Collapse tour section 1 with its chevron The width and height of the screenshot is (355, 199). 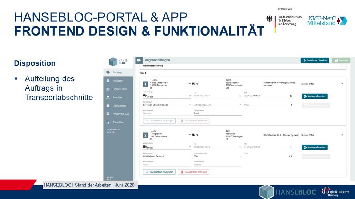[342, 84]
